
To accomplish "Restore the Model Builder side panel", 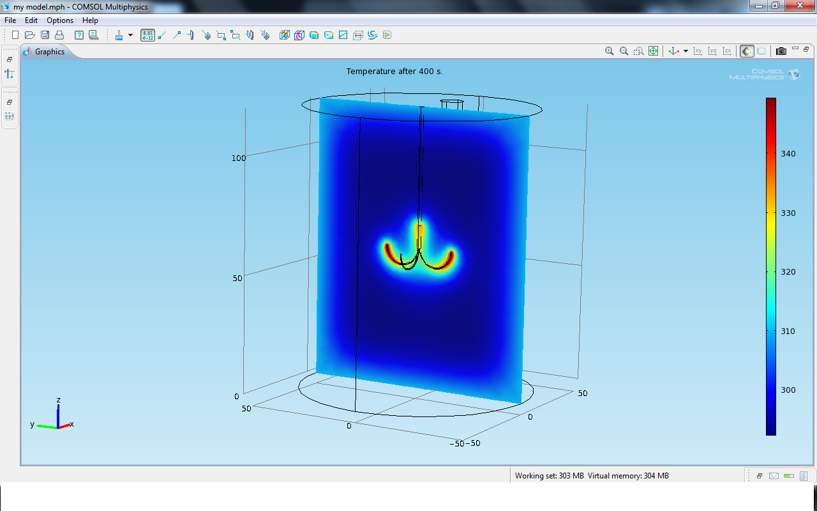I will pos(10,59).
